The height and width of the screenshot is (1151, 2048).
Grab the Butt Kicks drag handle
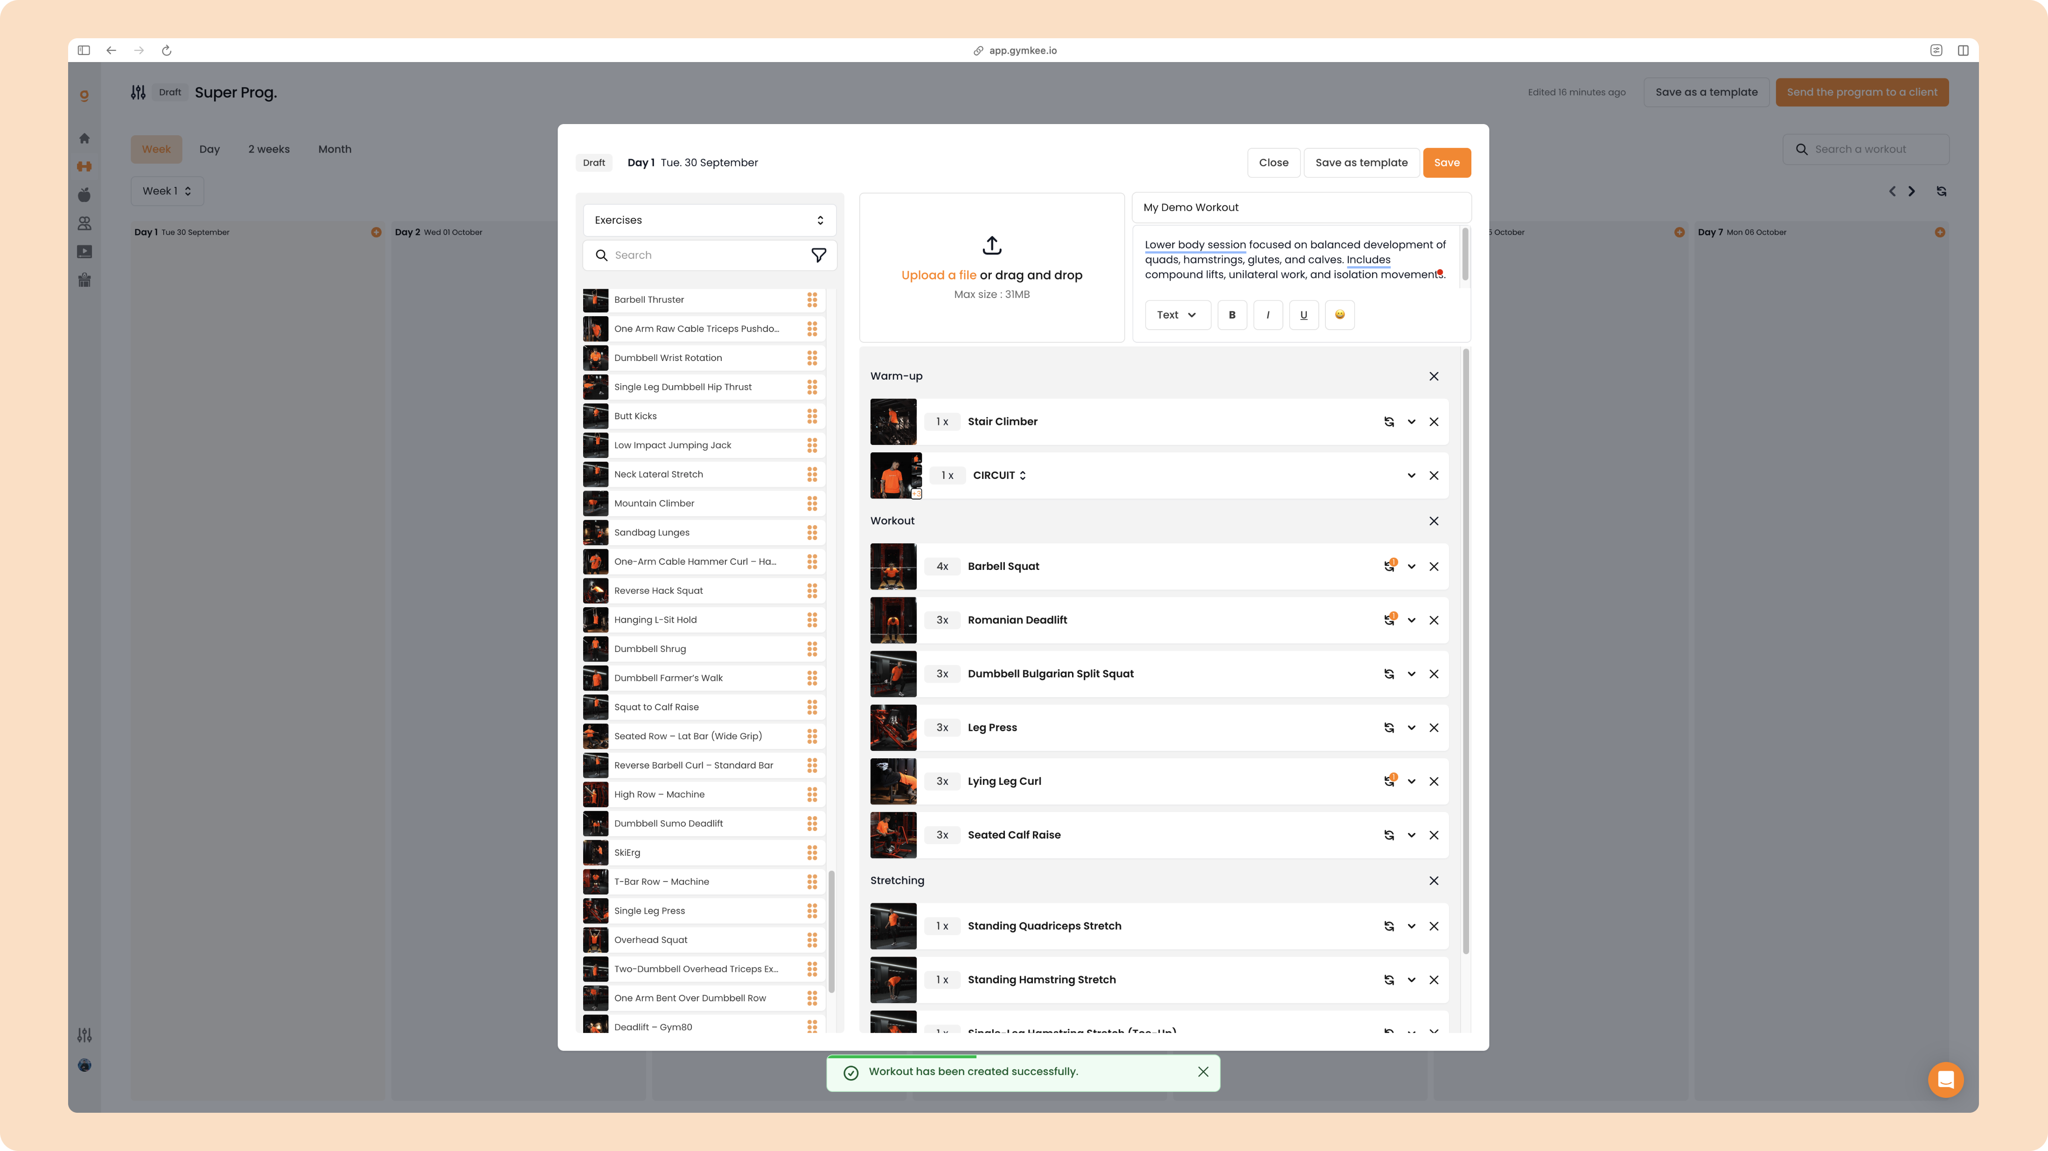point(812,416)
